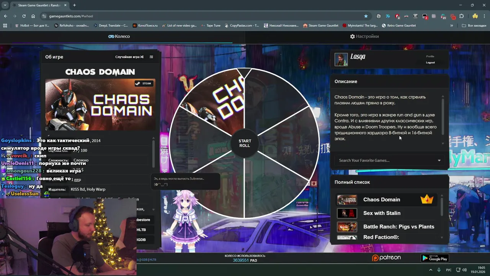Toggle the bookmark star icon

(x=366, y=16)
